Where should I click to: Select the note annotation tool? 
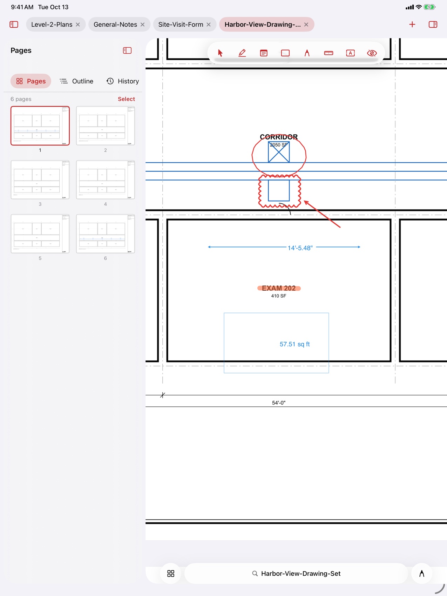pos(264,53)
